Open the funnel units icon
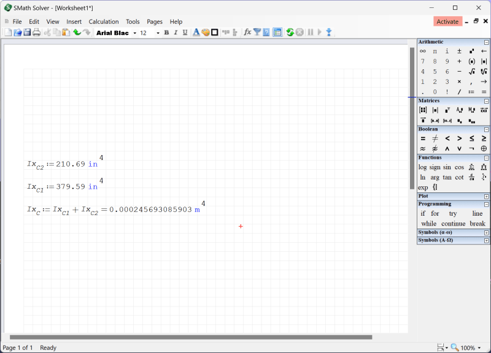The width and height of the screenshot is (491, 353). click(257, 32)
